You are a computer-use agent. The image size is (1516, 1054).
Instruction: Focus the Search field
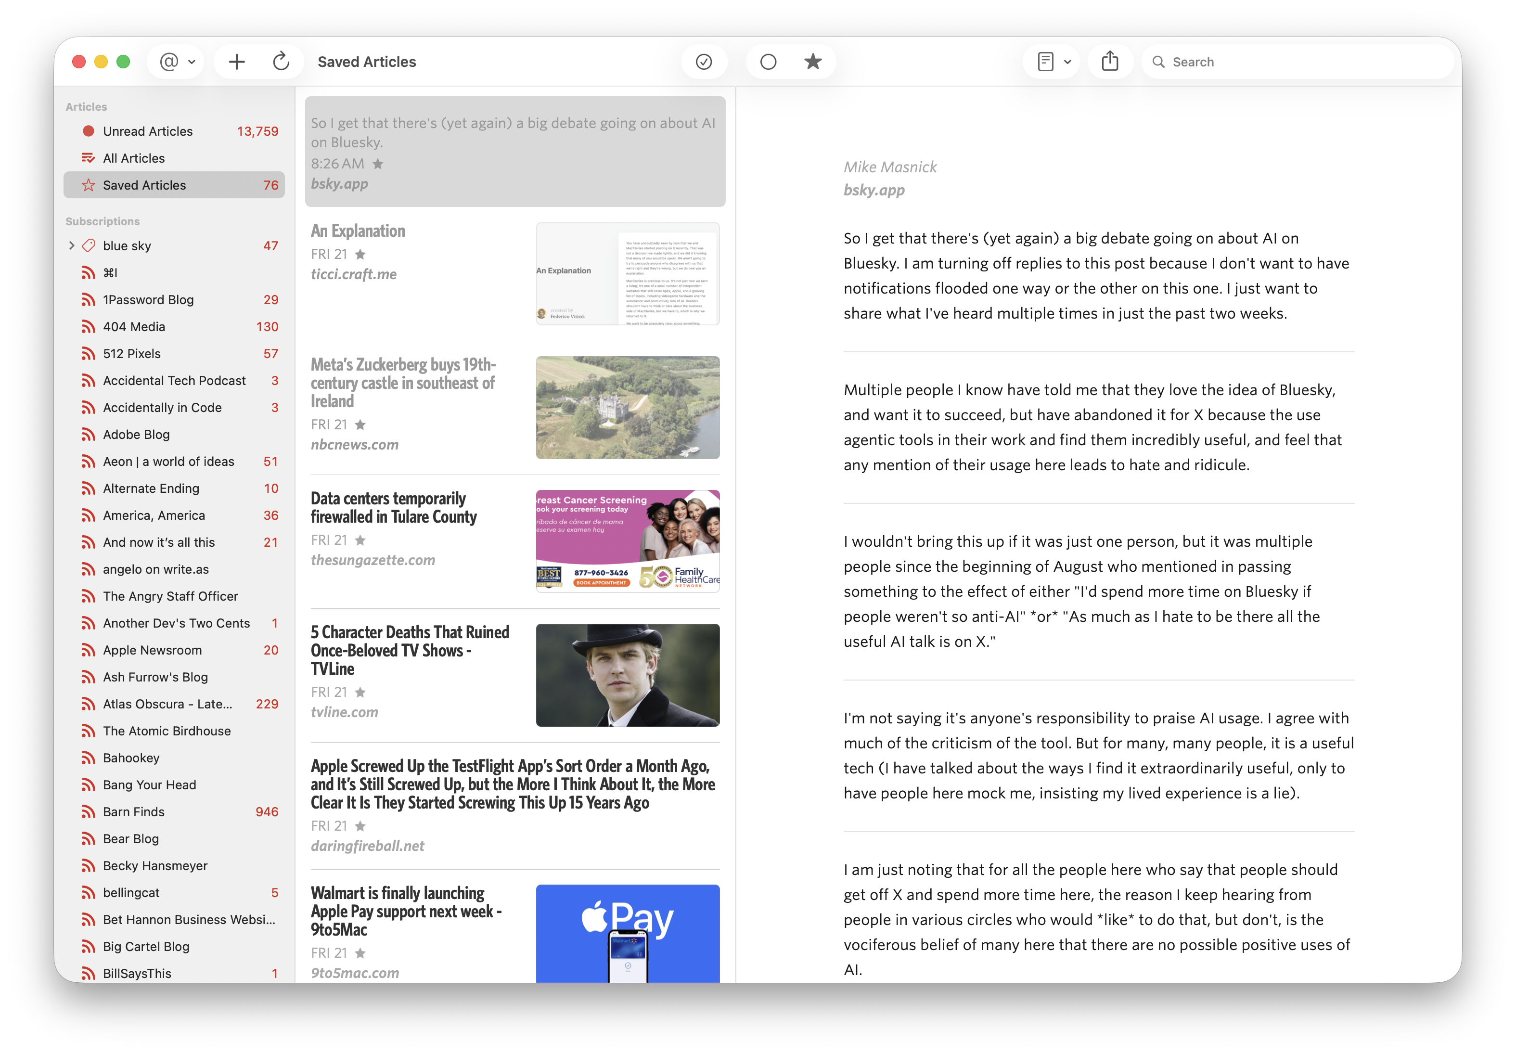click(x=1297, y=62)
